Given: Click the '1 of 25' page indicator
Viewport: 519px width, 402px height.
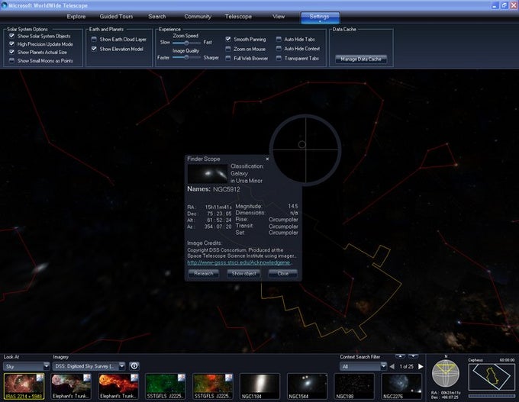Looking at the screenshot, I should tap(406, 367).
